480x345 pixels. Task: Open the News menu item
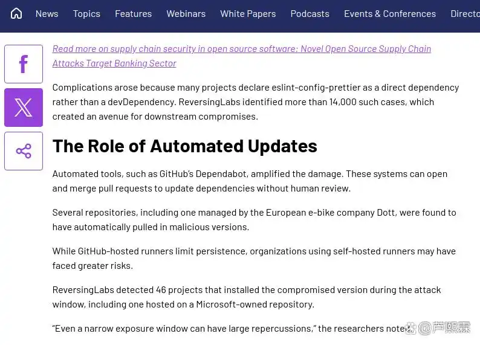(x=47, y=14)
